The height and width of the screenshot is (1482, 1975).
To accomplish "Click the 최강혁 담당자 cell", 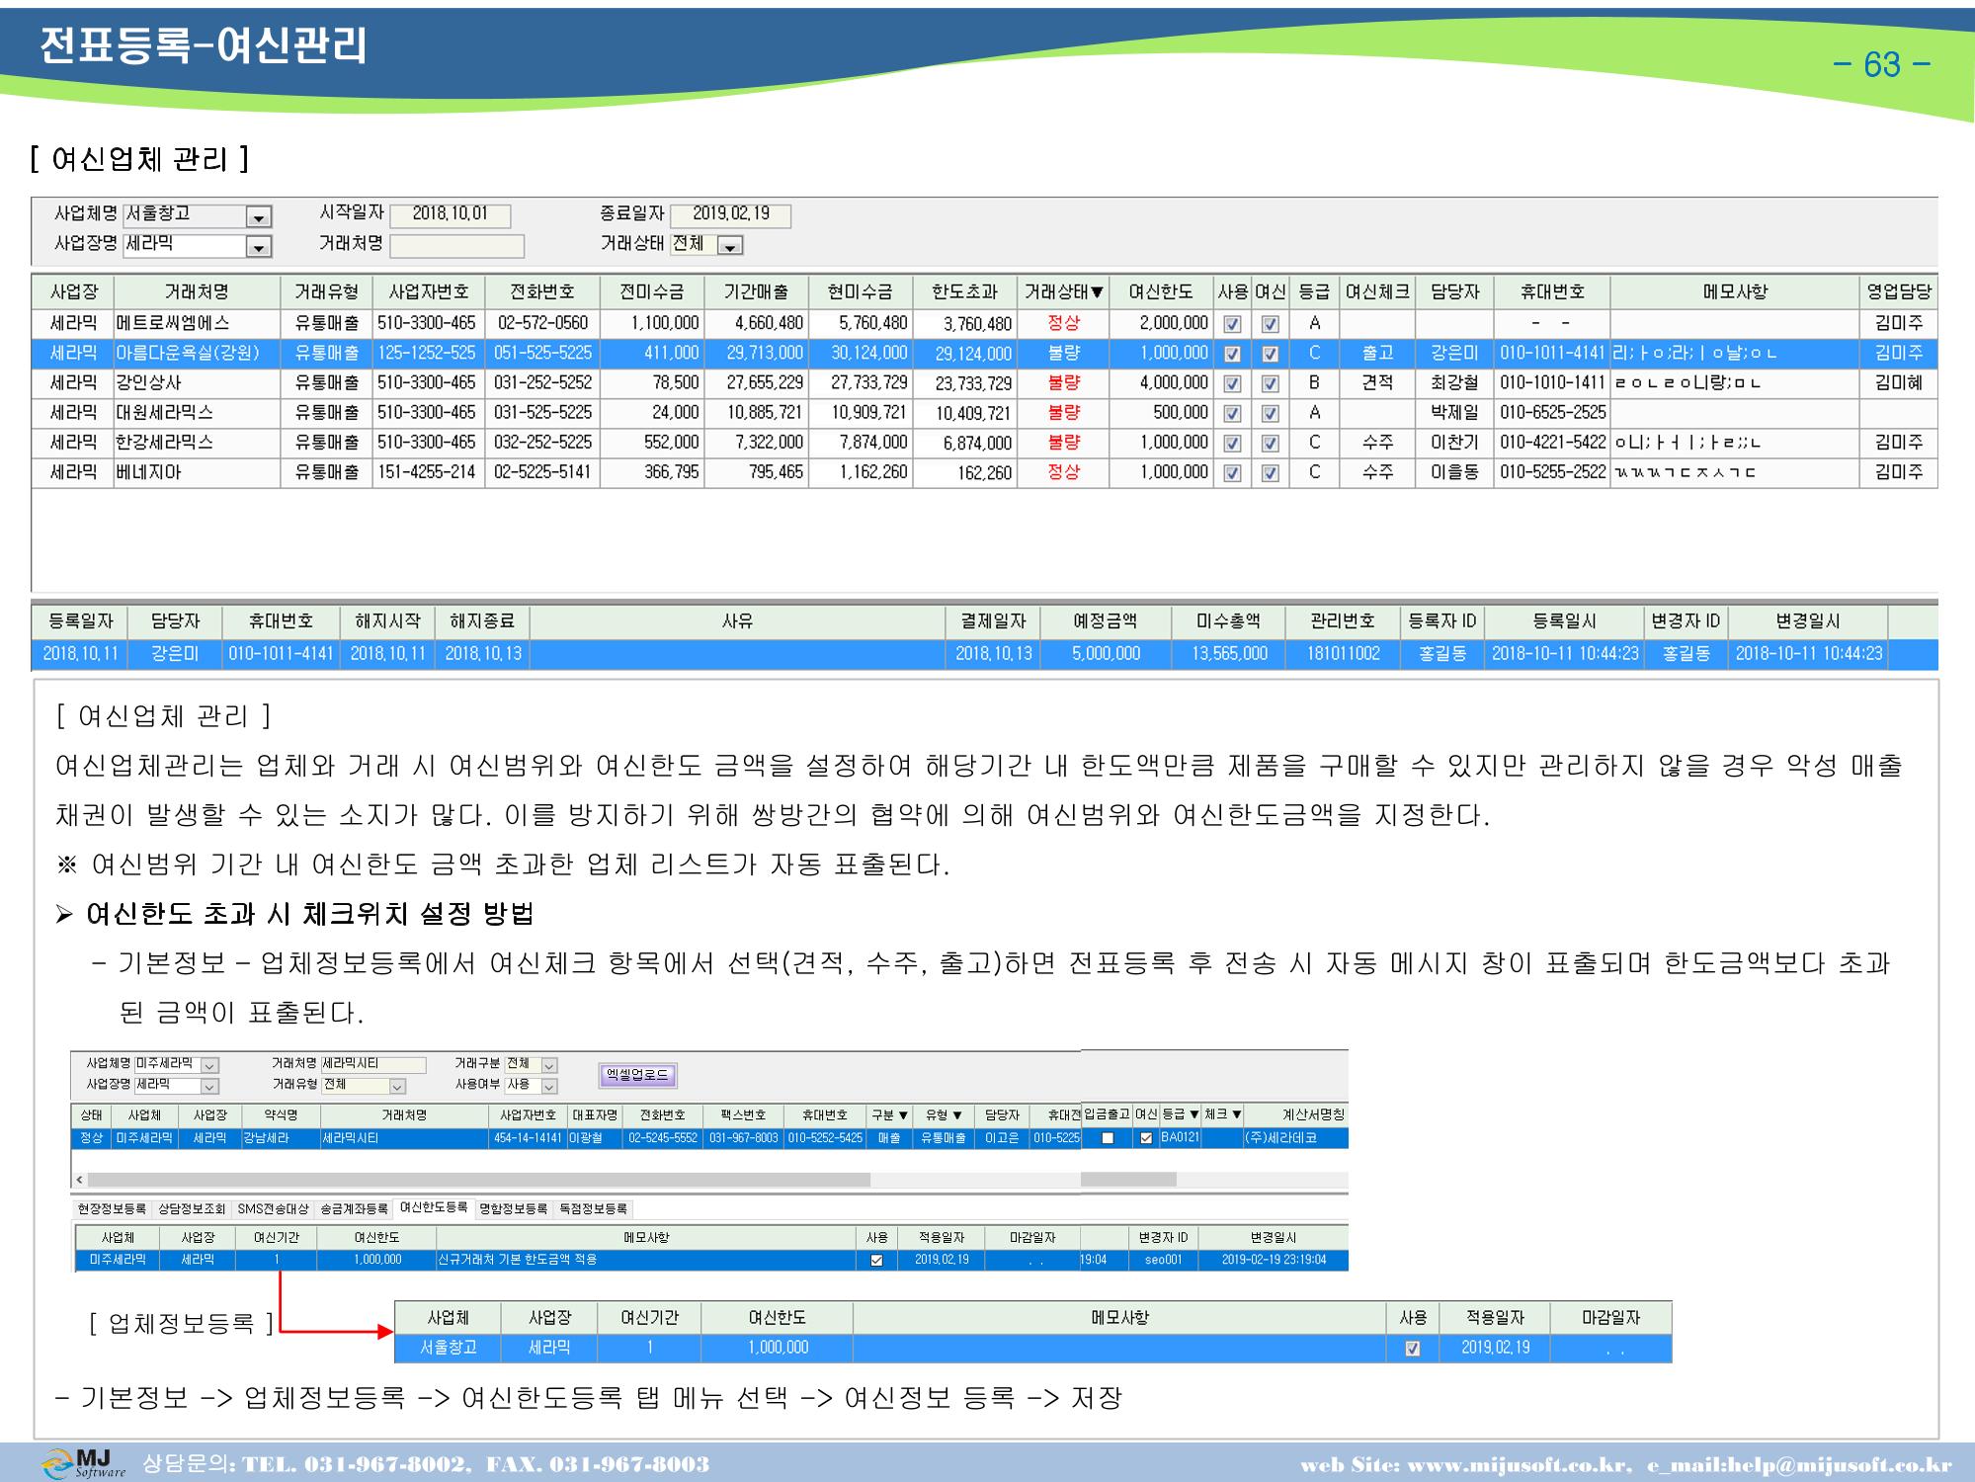I will pos(1454,383).
